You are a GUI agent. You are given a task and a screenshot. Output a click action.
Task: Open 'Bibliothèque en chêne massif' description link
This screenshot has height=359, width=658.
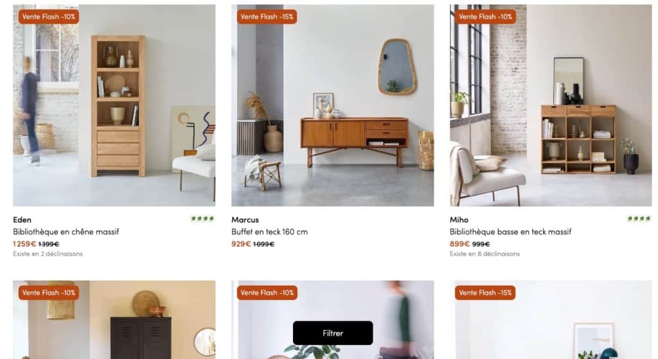(66, 231)
